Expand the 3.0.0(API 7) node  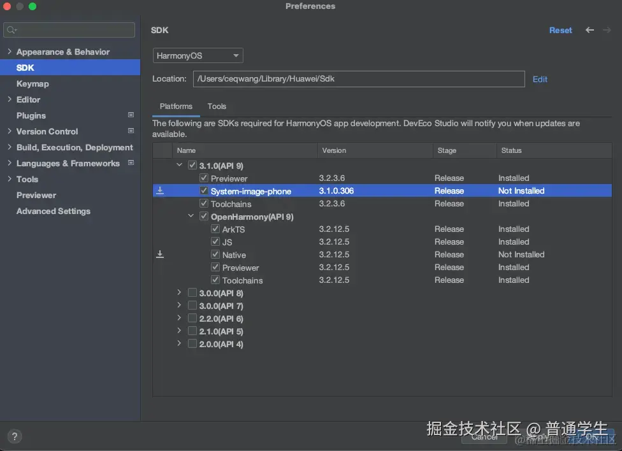[x=179, y=305]
